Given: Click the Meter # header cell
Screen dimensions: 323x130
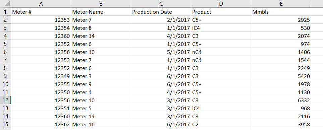Looking at the screenshot, I should pos(41,12).
